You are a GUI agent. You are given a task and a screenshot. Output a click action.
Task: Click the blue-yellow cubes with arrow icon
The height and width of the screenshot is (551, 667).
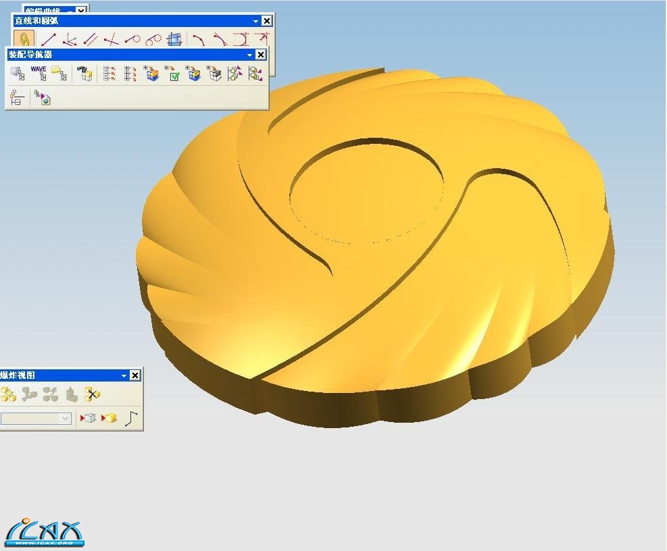click(x=193, y=73)
